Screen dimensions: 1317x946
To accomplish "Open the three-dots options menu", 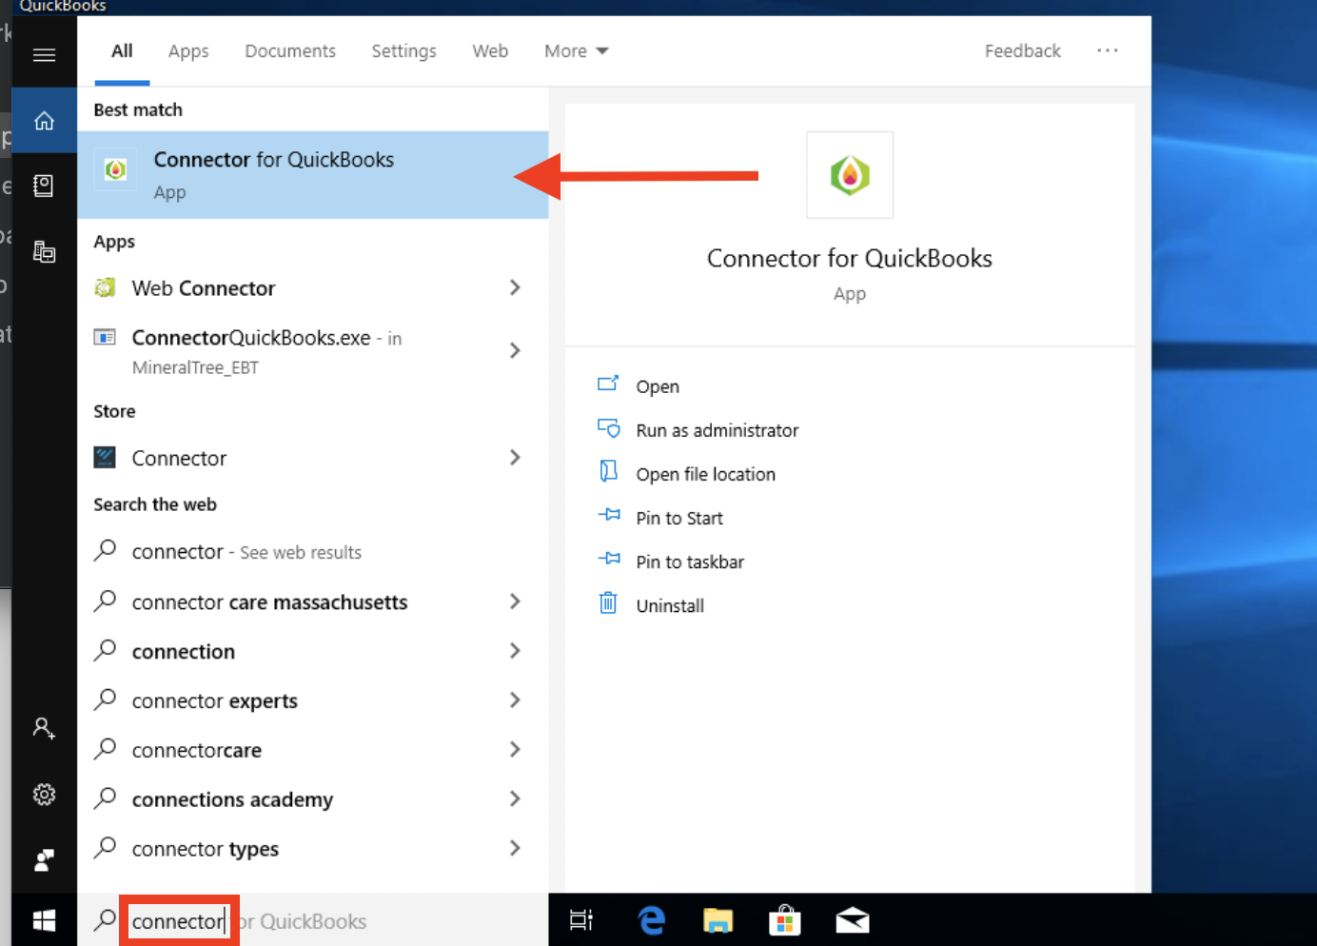I will pyautogui.click(x=1108, y=50).
